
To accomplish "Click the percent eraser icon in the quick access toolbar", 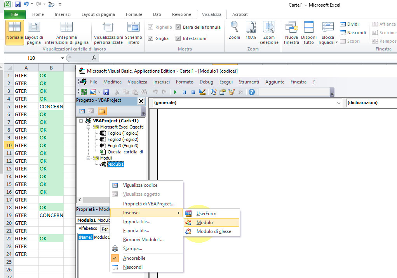I will (x=51, y=4).
